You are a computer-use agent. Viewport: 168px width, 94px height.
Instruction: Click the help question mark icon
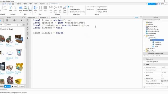[x=157, y=4]
